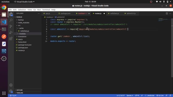Screen dimensions: 173x97
Task: Open MySQL Workbench from dock
Action: click(x=4, y=51)
